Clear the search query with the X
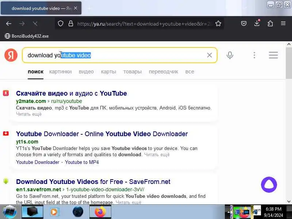292x219 pixels. [210, 55]
